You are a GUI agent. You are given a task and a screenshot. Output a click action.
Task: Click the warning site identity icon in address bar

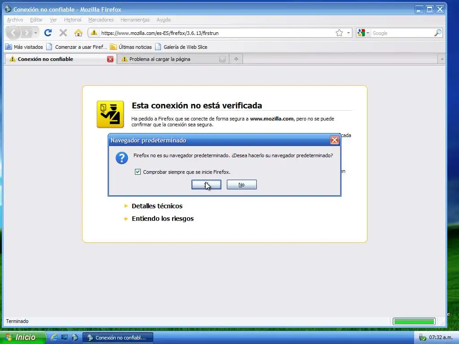[94, 33]
